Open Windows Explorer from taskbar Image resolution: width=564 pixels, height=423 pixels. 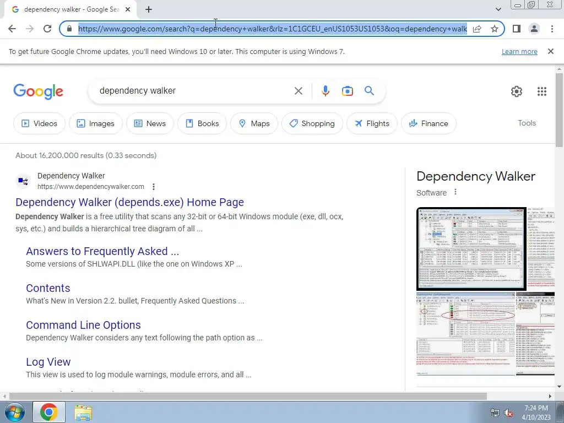pos(83,413)
